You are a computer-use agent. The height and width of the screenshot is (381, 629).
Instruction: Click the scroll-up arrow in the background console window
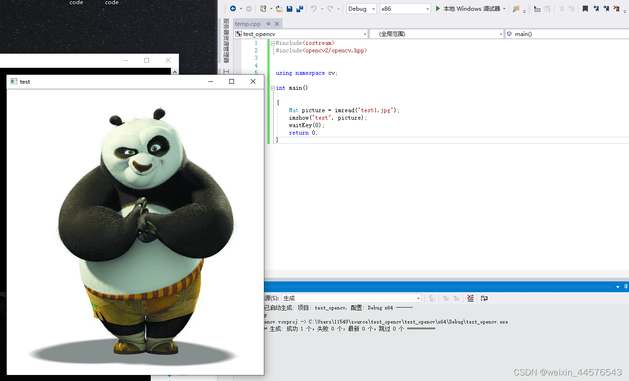pyautogui.click(x=175, y=72)
